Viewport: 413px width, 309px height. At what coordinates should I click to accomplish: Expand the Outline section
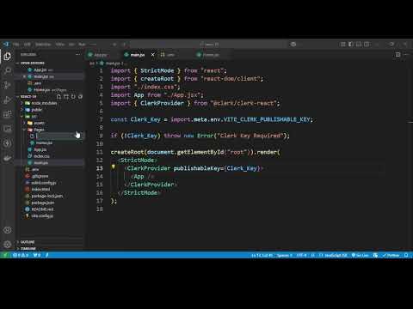[x=28, y=242]
